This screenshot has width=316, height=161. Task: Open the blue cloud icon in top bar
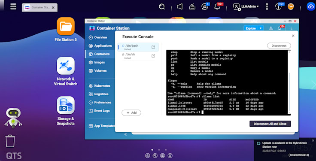pyautogui.click(x=311, y=6)
